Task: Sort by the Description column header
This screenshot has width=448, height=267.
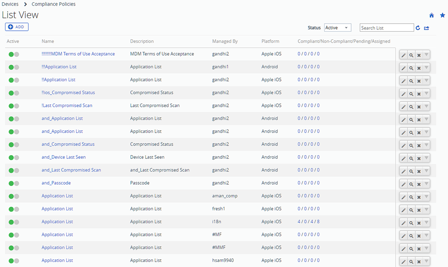Action: pos(141,41)
